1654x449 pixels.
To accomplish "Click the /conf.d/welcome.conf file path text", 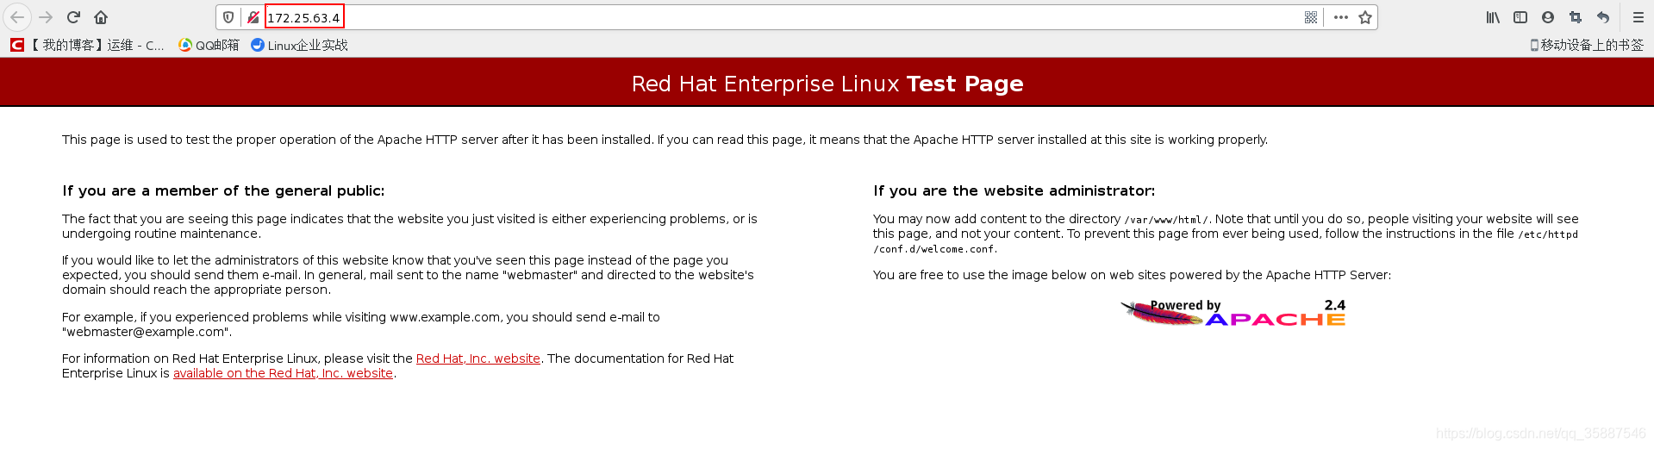I will pos(934,249).
